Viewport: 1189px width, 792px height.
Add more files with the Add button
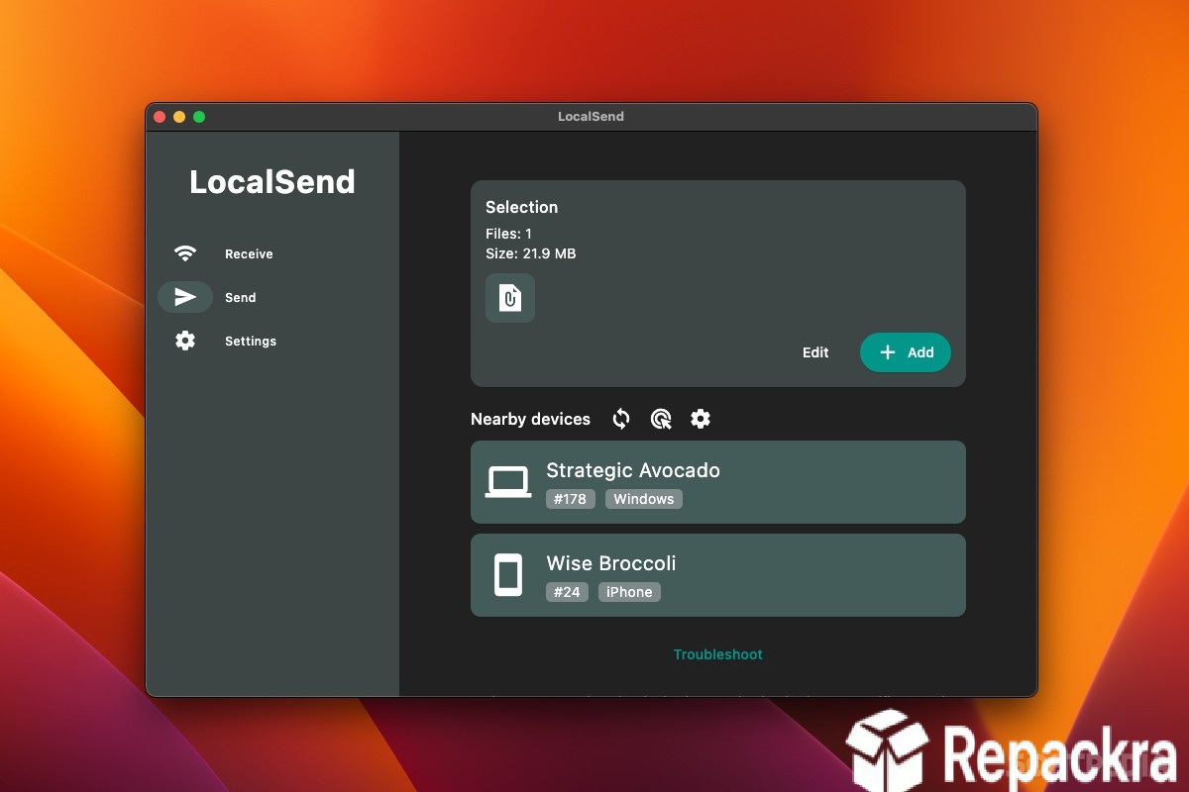point(906,352)
